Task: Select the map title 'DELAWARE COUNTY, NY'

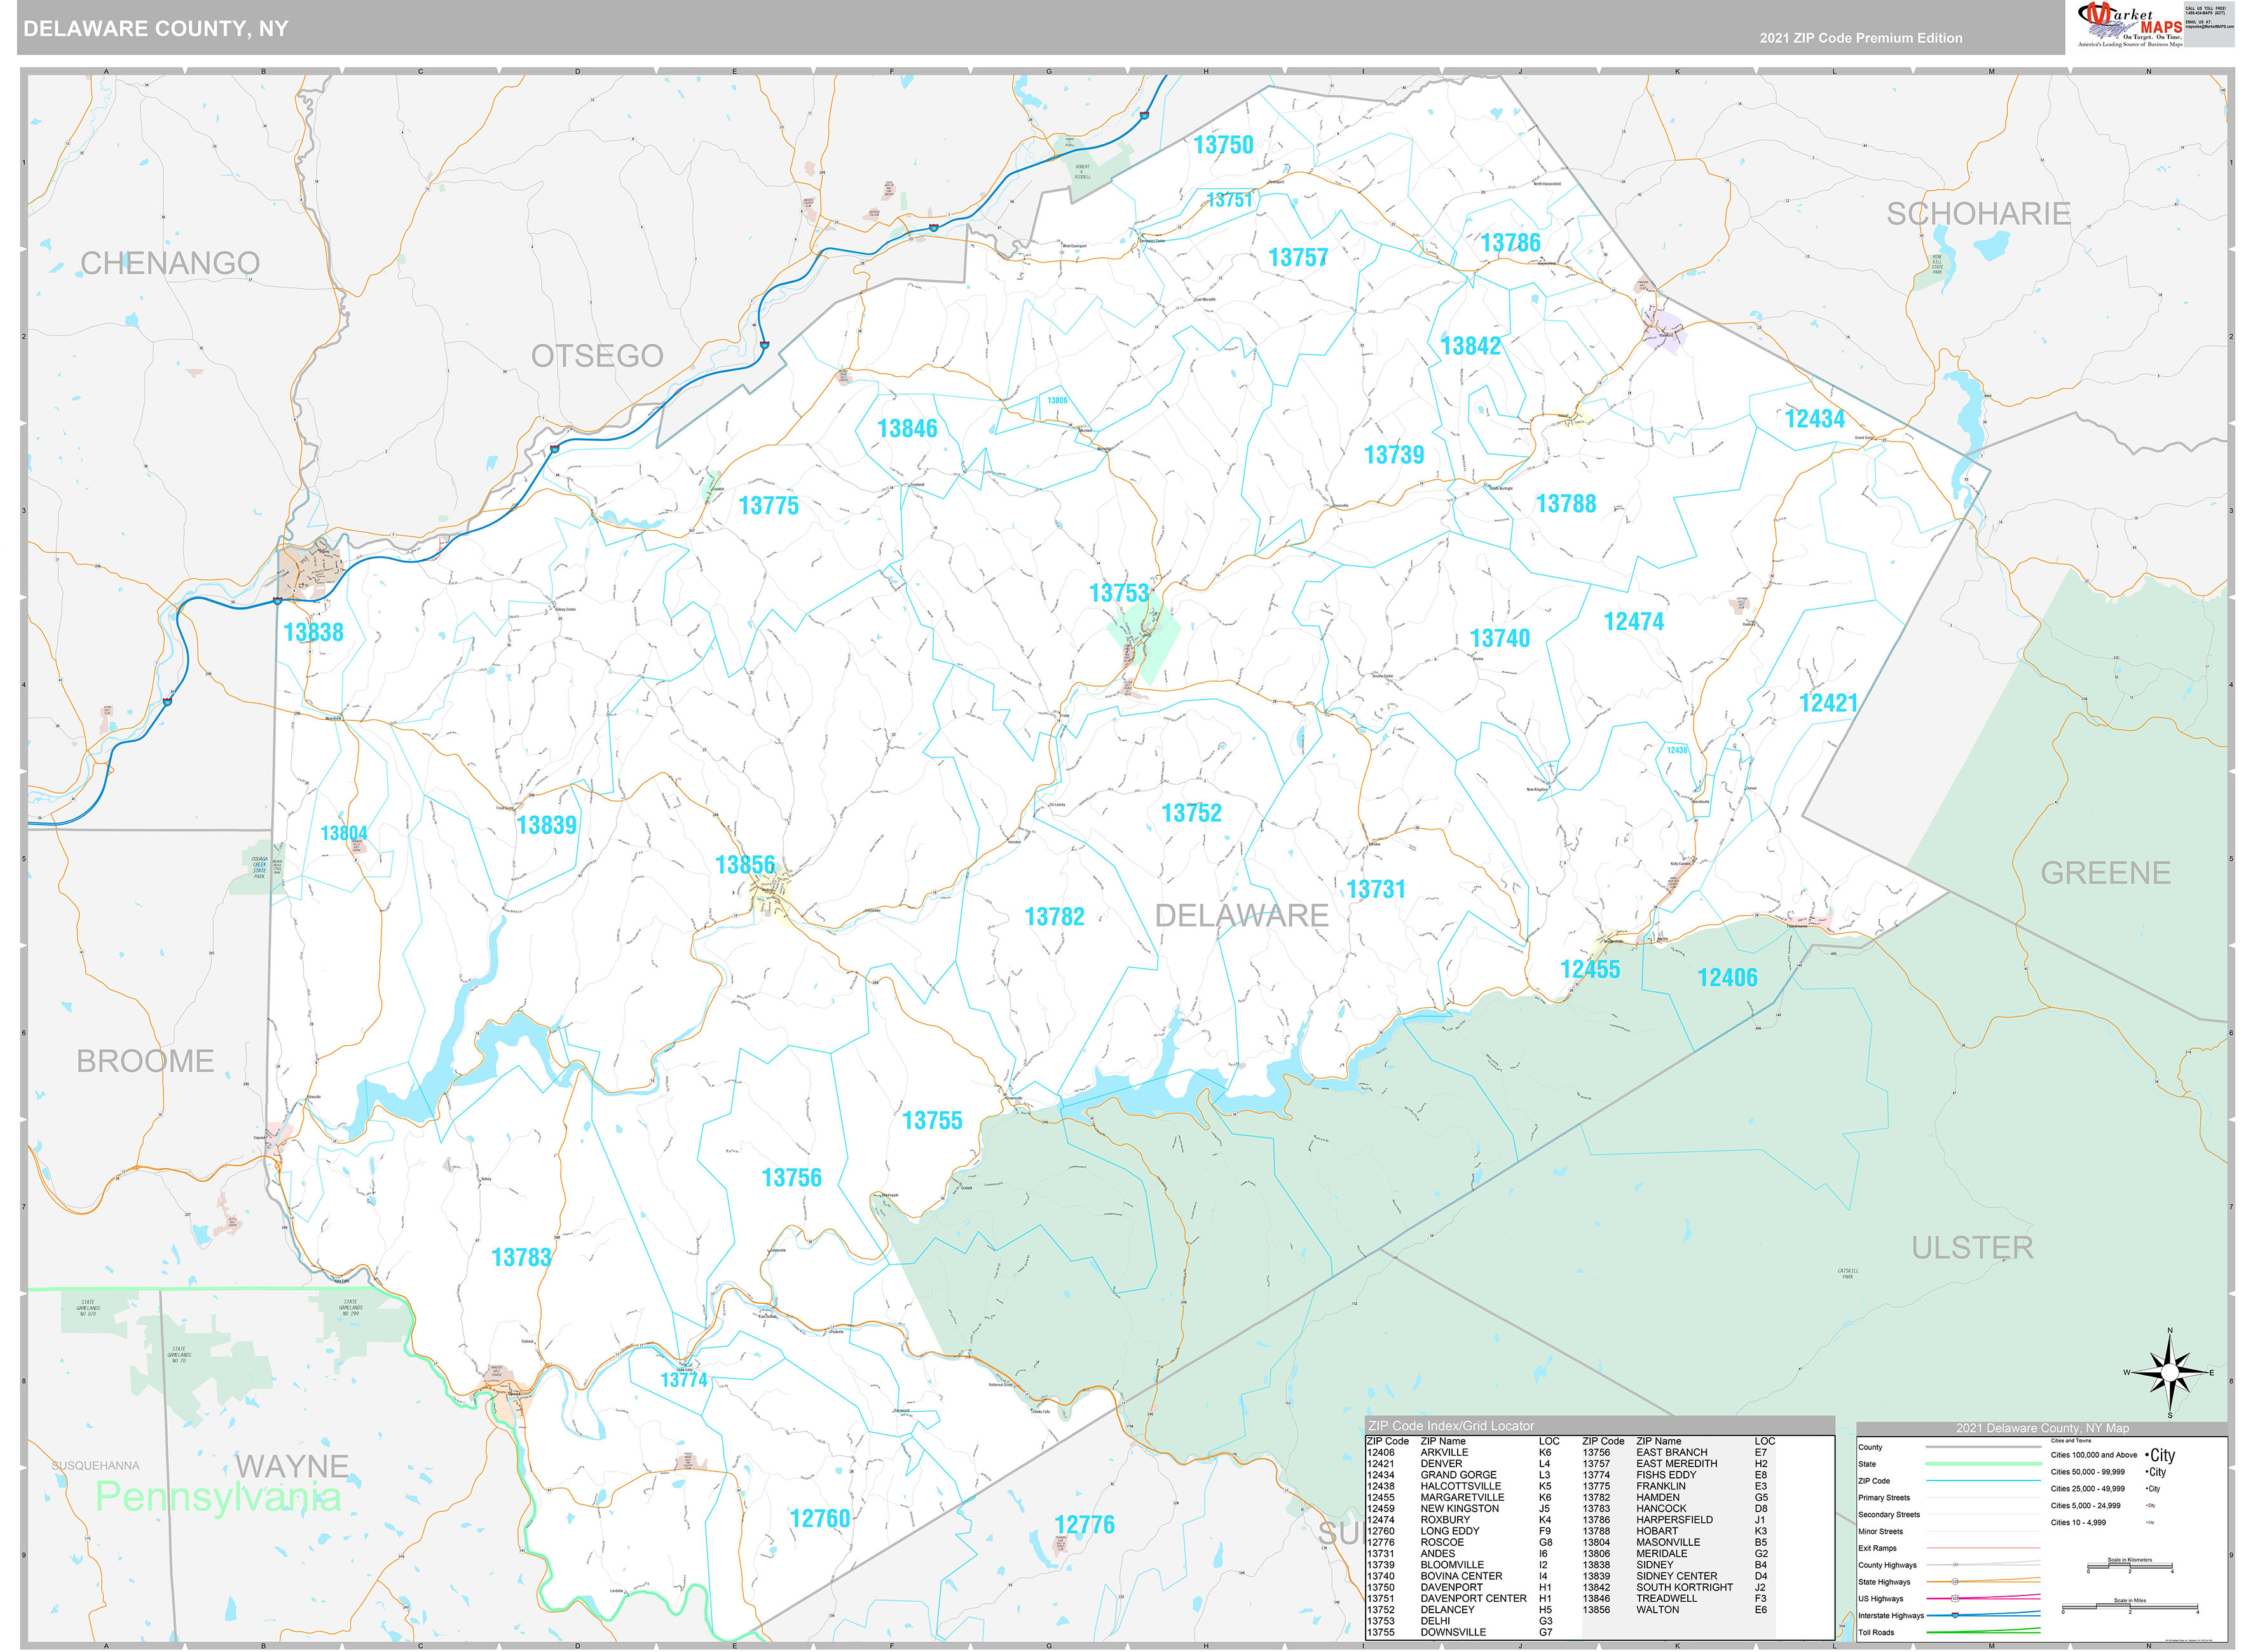Action: click(x=156, y=29)
